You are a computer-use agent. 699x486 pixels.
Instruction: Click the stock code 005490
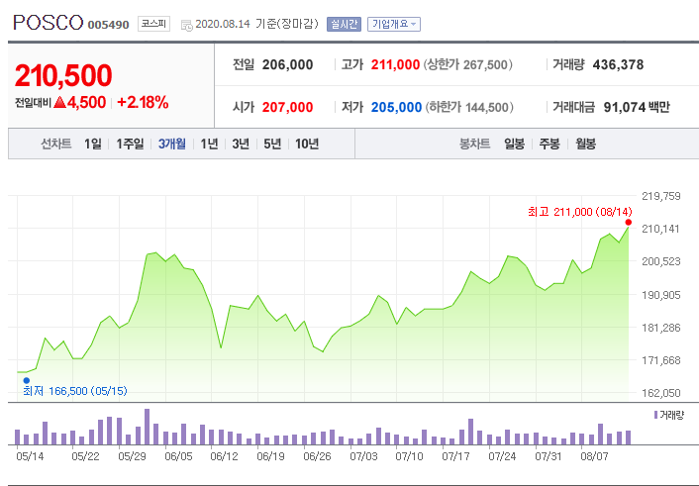pos(108,25)
